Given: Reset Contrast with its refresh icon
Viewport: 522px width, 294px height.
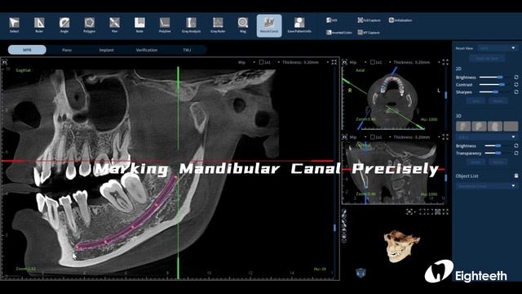Looking at the screenshot, I should (x=516, y=85).
